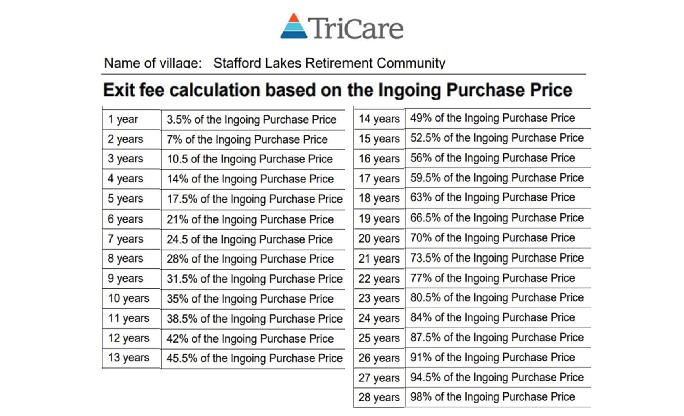Screen dimensions: 684x416
Task: Click the '14 years' row label
Action: [x=379, y=119]
